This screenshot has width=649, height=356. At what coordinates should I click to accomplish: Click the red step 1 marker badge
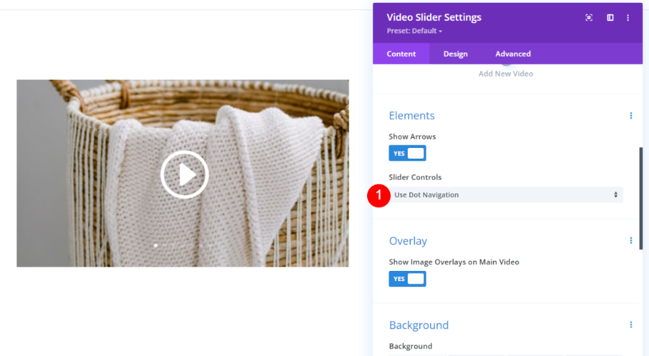379,195
